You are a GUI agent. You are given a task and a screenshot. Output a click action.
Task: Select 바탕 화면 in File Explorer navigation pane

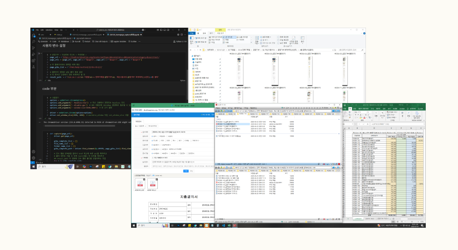coord(197,59)
